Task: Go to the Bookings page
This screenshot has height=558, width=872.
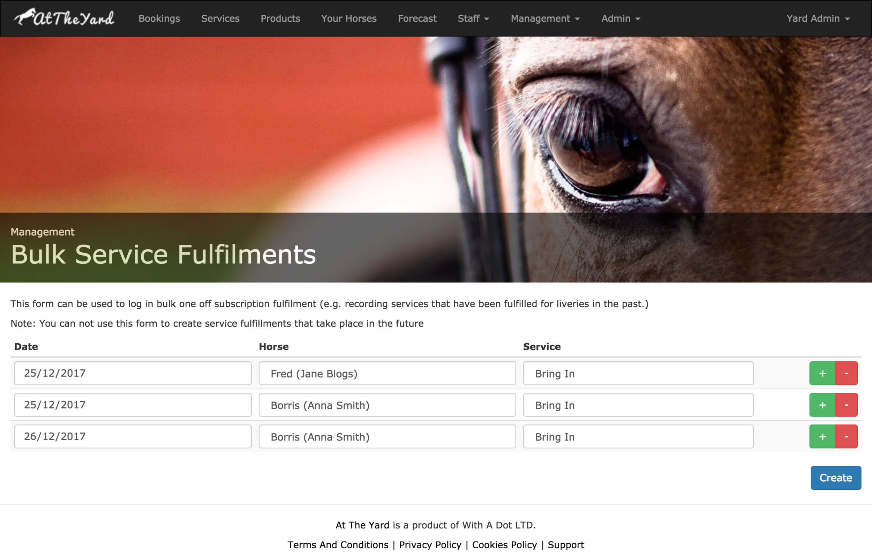Action: pos(159,18)
